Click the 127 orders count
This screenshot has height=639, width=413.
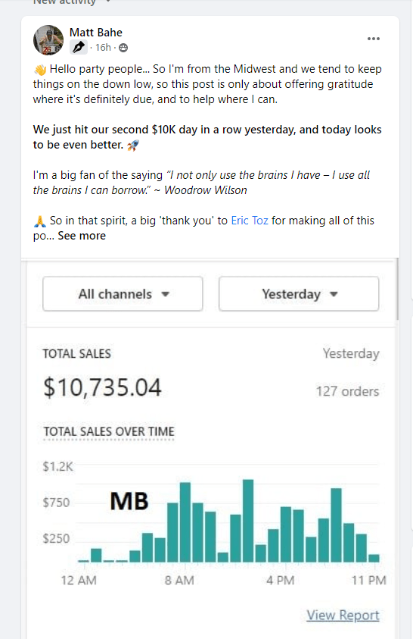pos(347,392)
